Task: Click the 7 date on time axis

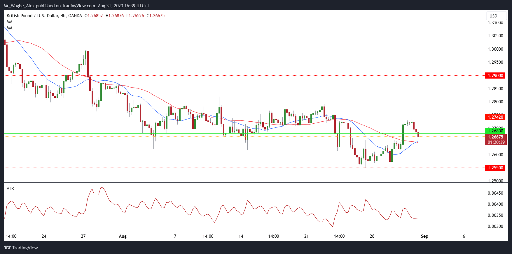Action: (x=175, y=236)
